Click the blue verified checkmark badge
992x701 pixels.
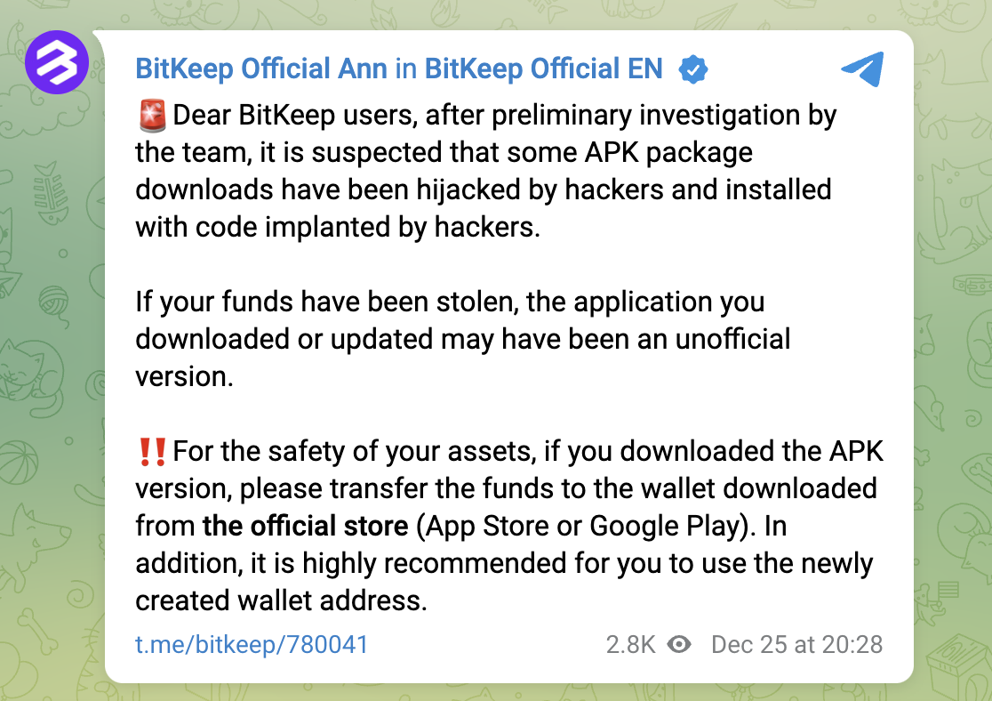[693, 69]
